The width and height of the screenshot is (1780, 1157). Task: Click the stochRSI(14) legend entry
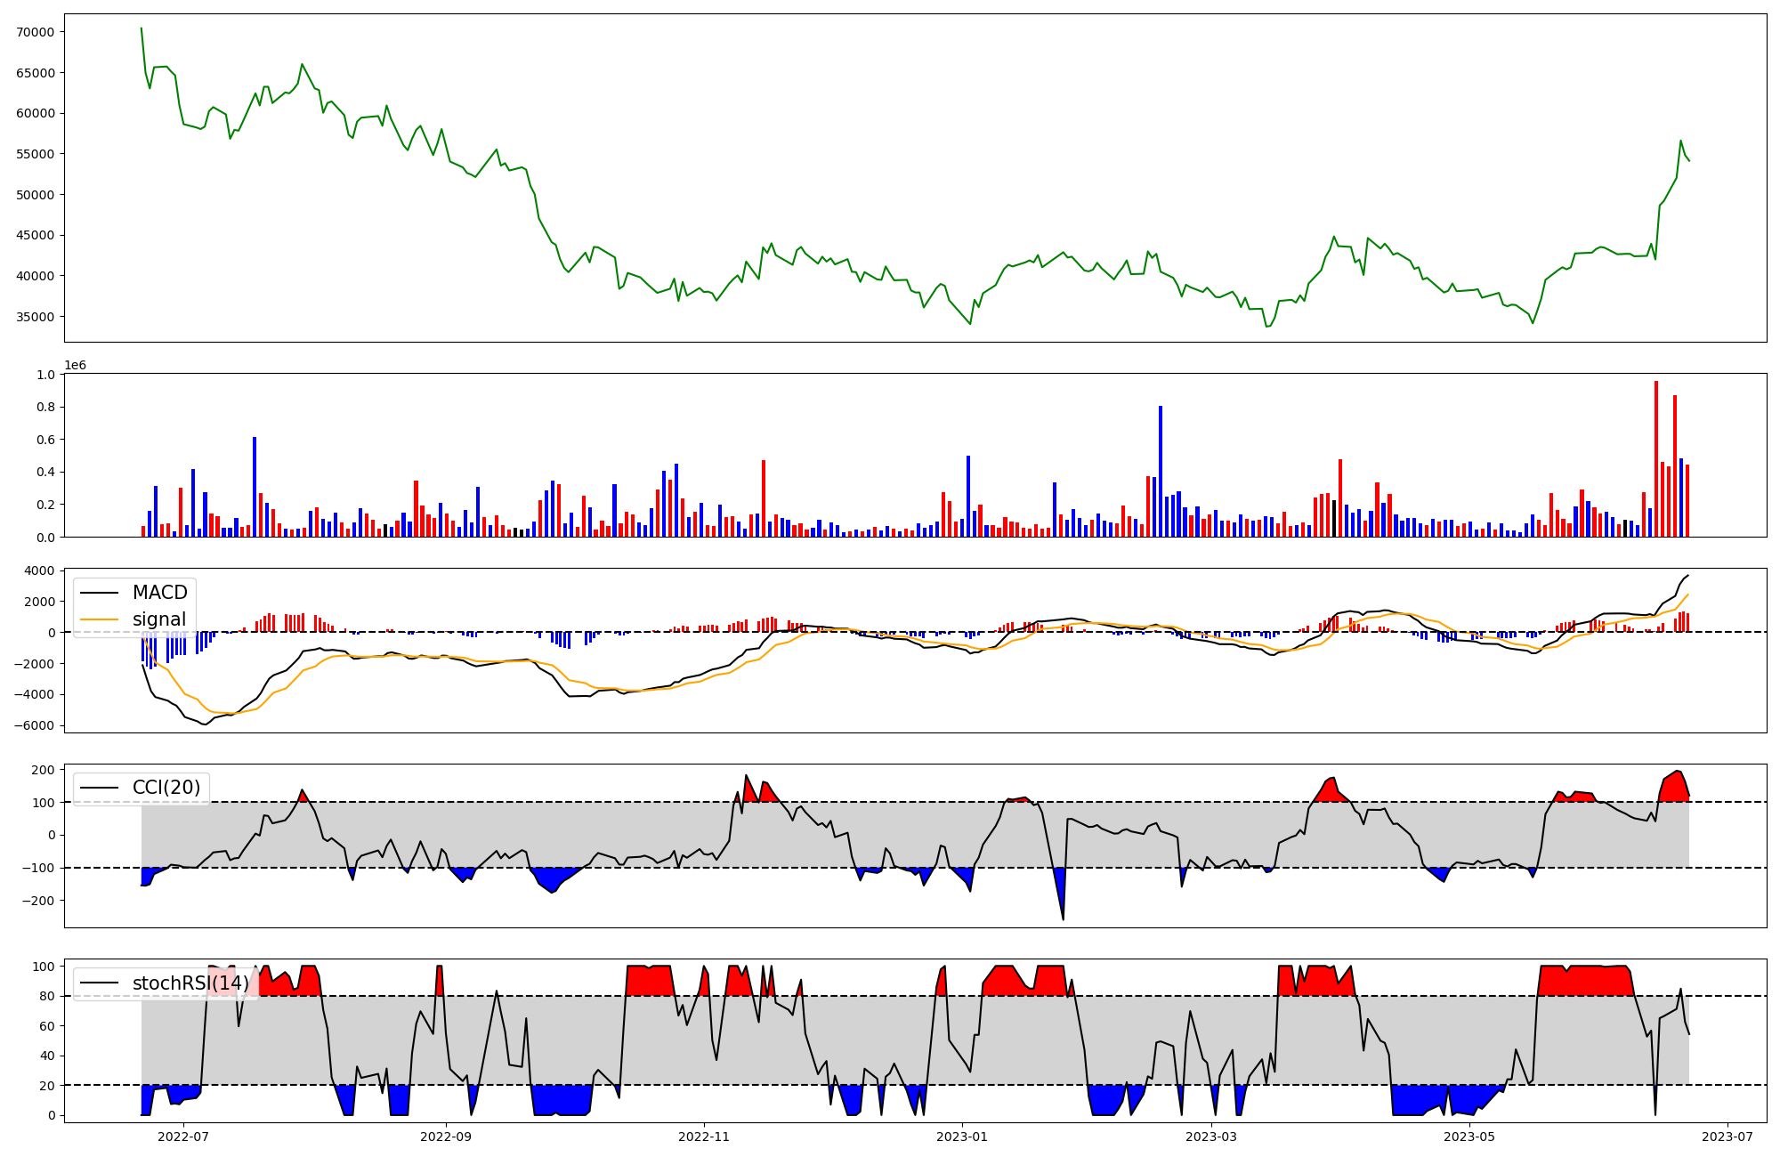[190, 983]
